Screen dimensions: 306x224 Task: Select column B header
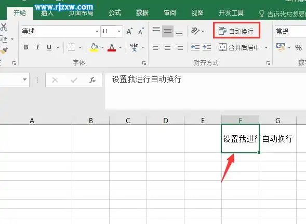(91, 121)
